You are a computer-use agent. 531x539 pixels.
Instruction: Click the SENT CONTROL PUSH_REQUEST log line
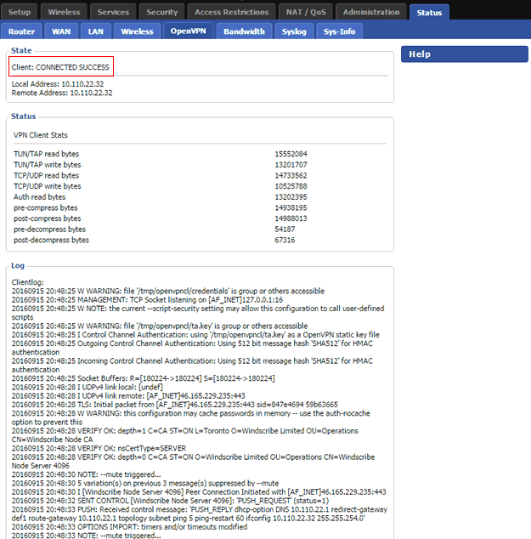(x=171, y=501)
